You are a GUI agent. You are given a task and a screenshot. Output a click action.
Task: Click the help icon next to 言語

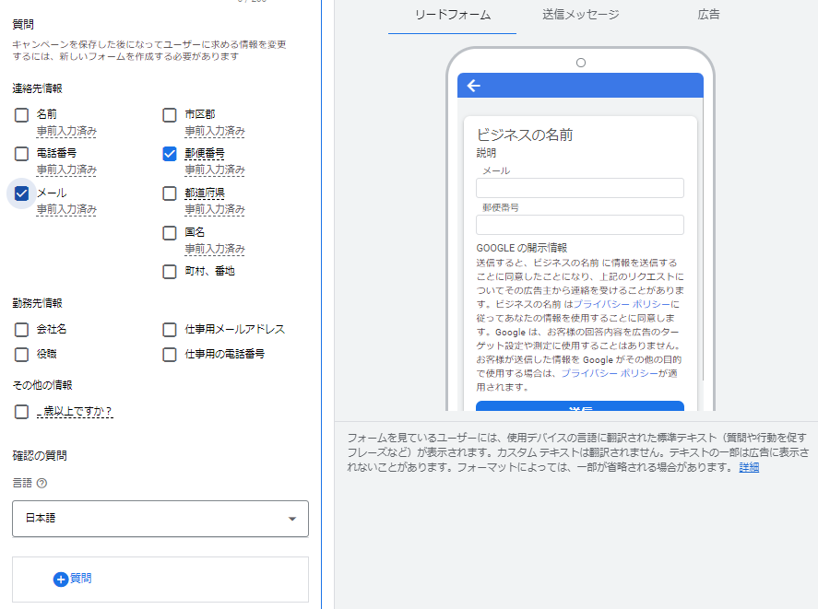(41, 484)
